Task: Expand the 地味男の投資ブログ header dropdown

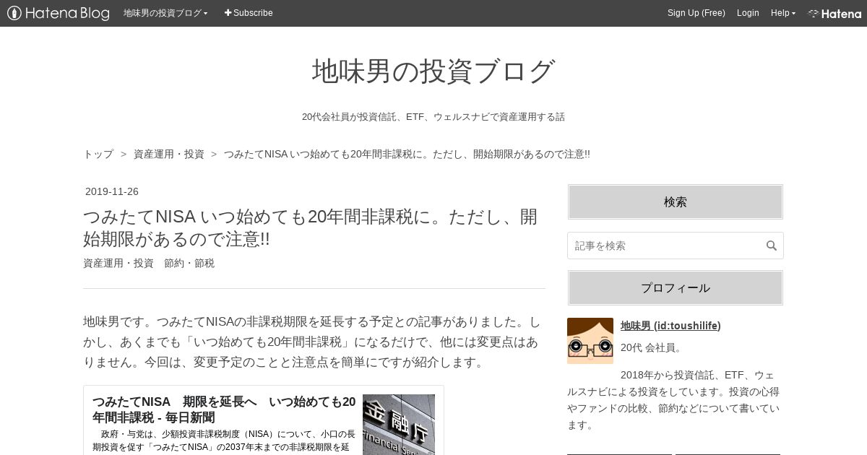Action: 165,13
